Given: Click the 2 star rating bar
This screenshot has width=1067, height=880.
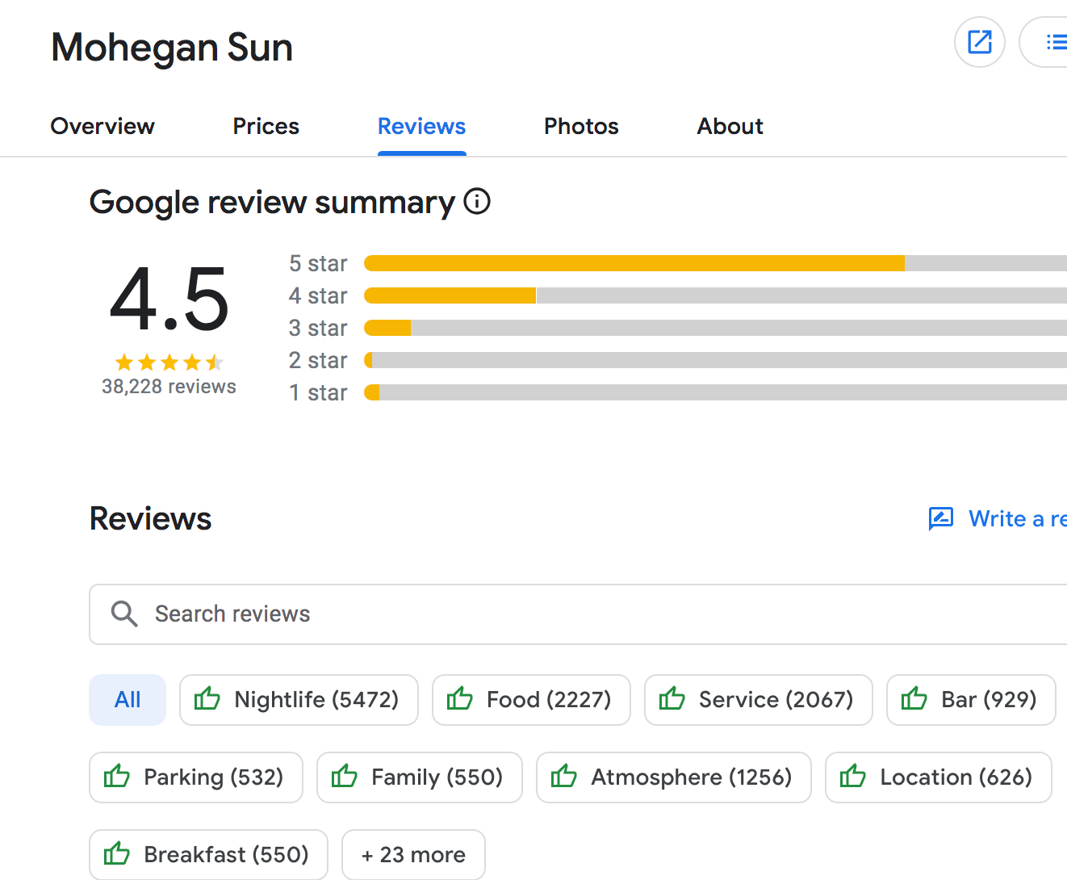Looking at the screenshot, I should 715,360.
